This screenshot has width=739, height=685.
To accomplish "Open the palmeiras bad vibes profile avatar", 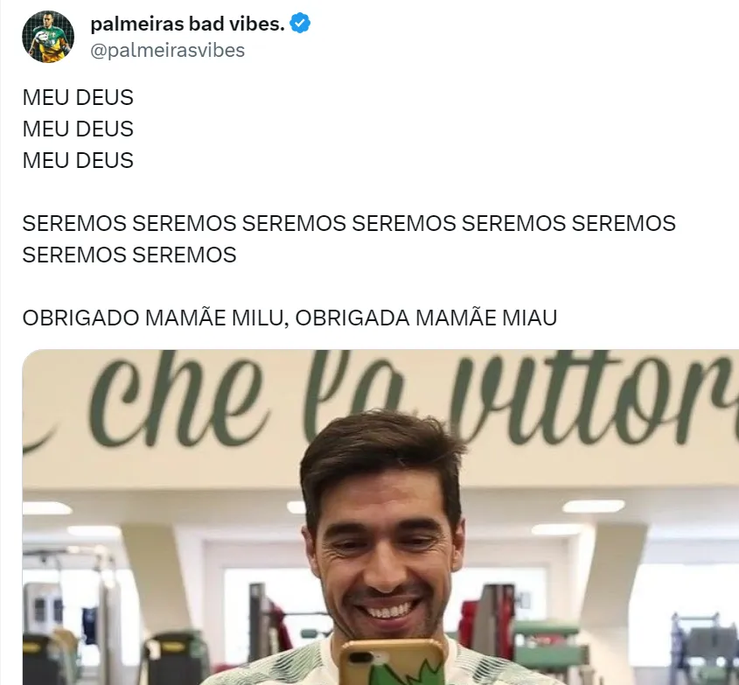I will (x=48, y=37).
